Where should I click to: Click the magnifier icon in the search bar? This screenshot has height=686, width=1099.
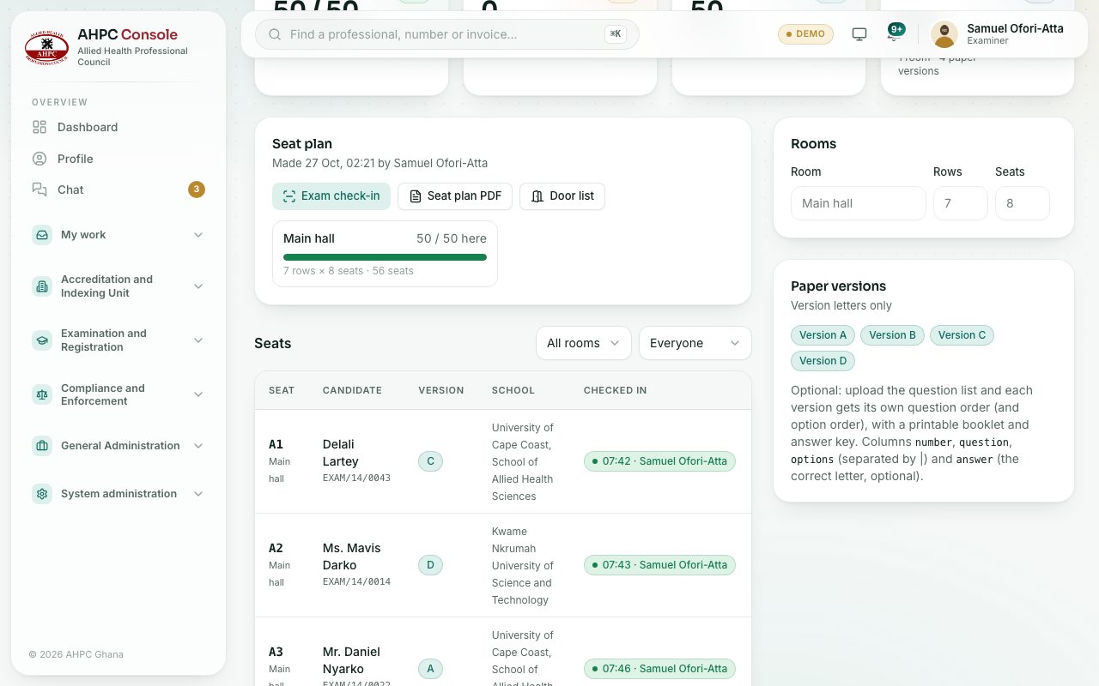[275, 34]
